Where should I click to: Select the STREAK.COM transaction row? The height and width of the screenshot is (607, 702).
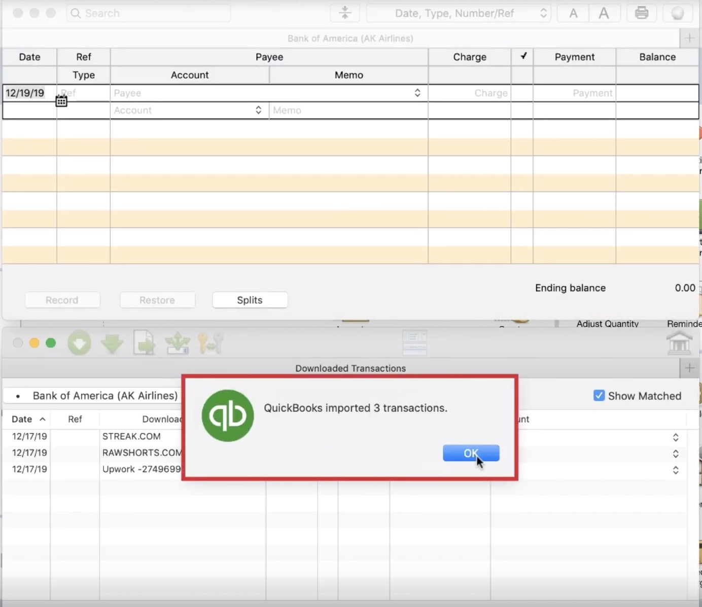(344, 436)
